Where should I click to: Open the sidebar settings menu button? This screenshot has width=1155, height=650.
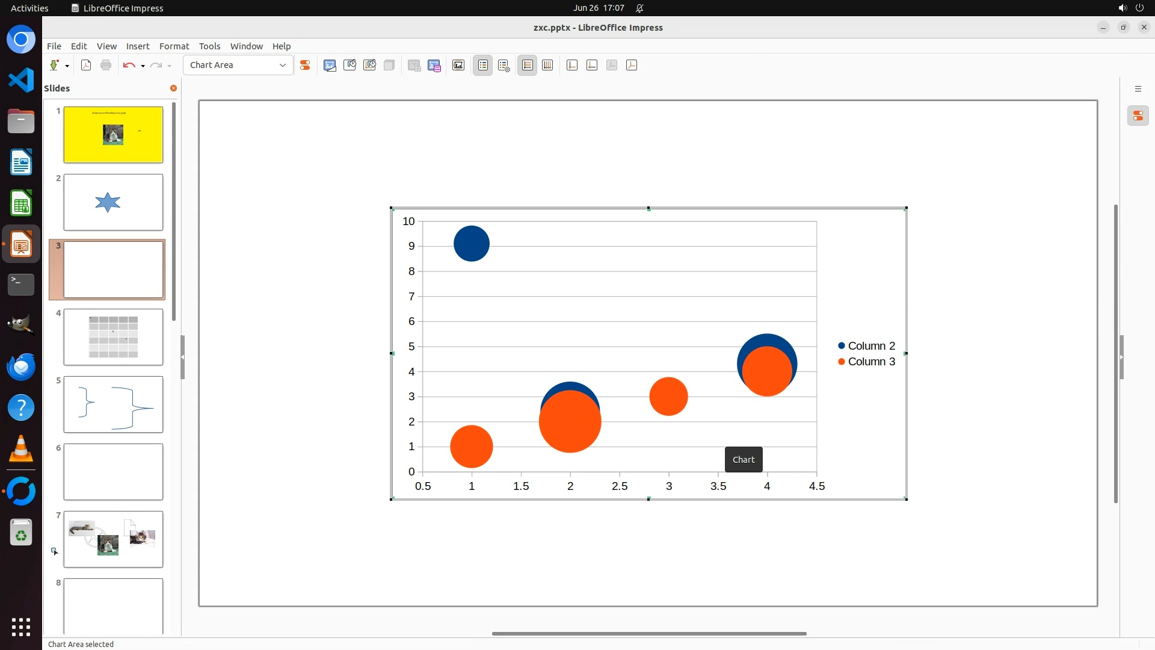[1138, 88]
